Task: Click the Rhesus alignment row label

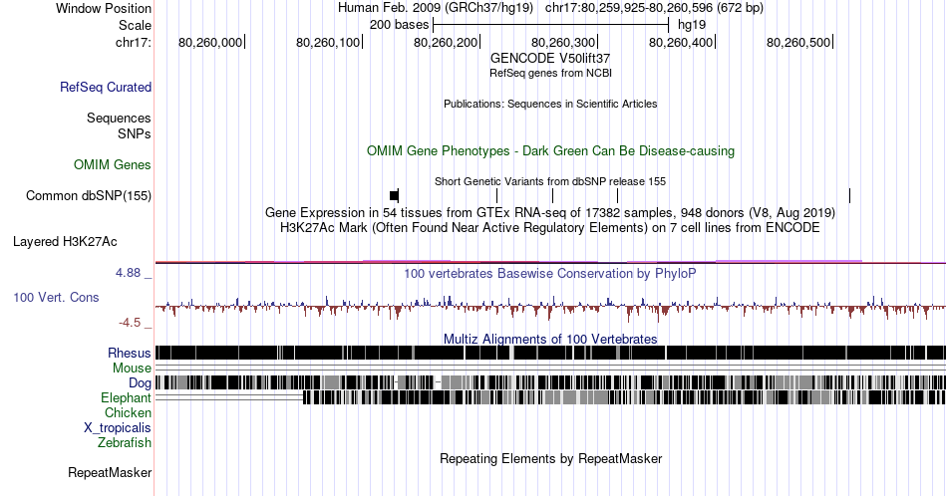Action: [x=130, y=353]
